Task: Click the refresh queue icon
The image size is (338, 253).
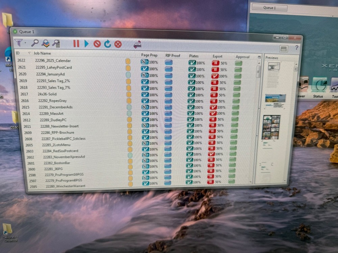Action: click(x=107, y=44)
